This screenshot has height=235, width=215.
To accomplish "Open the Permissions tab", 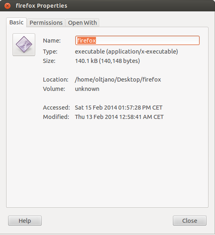I will click(x=46, y=23).
